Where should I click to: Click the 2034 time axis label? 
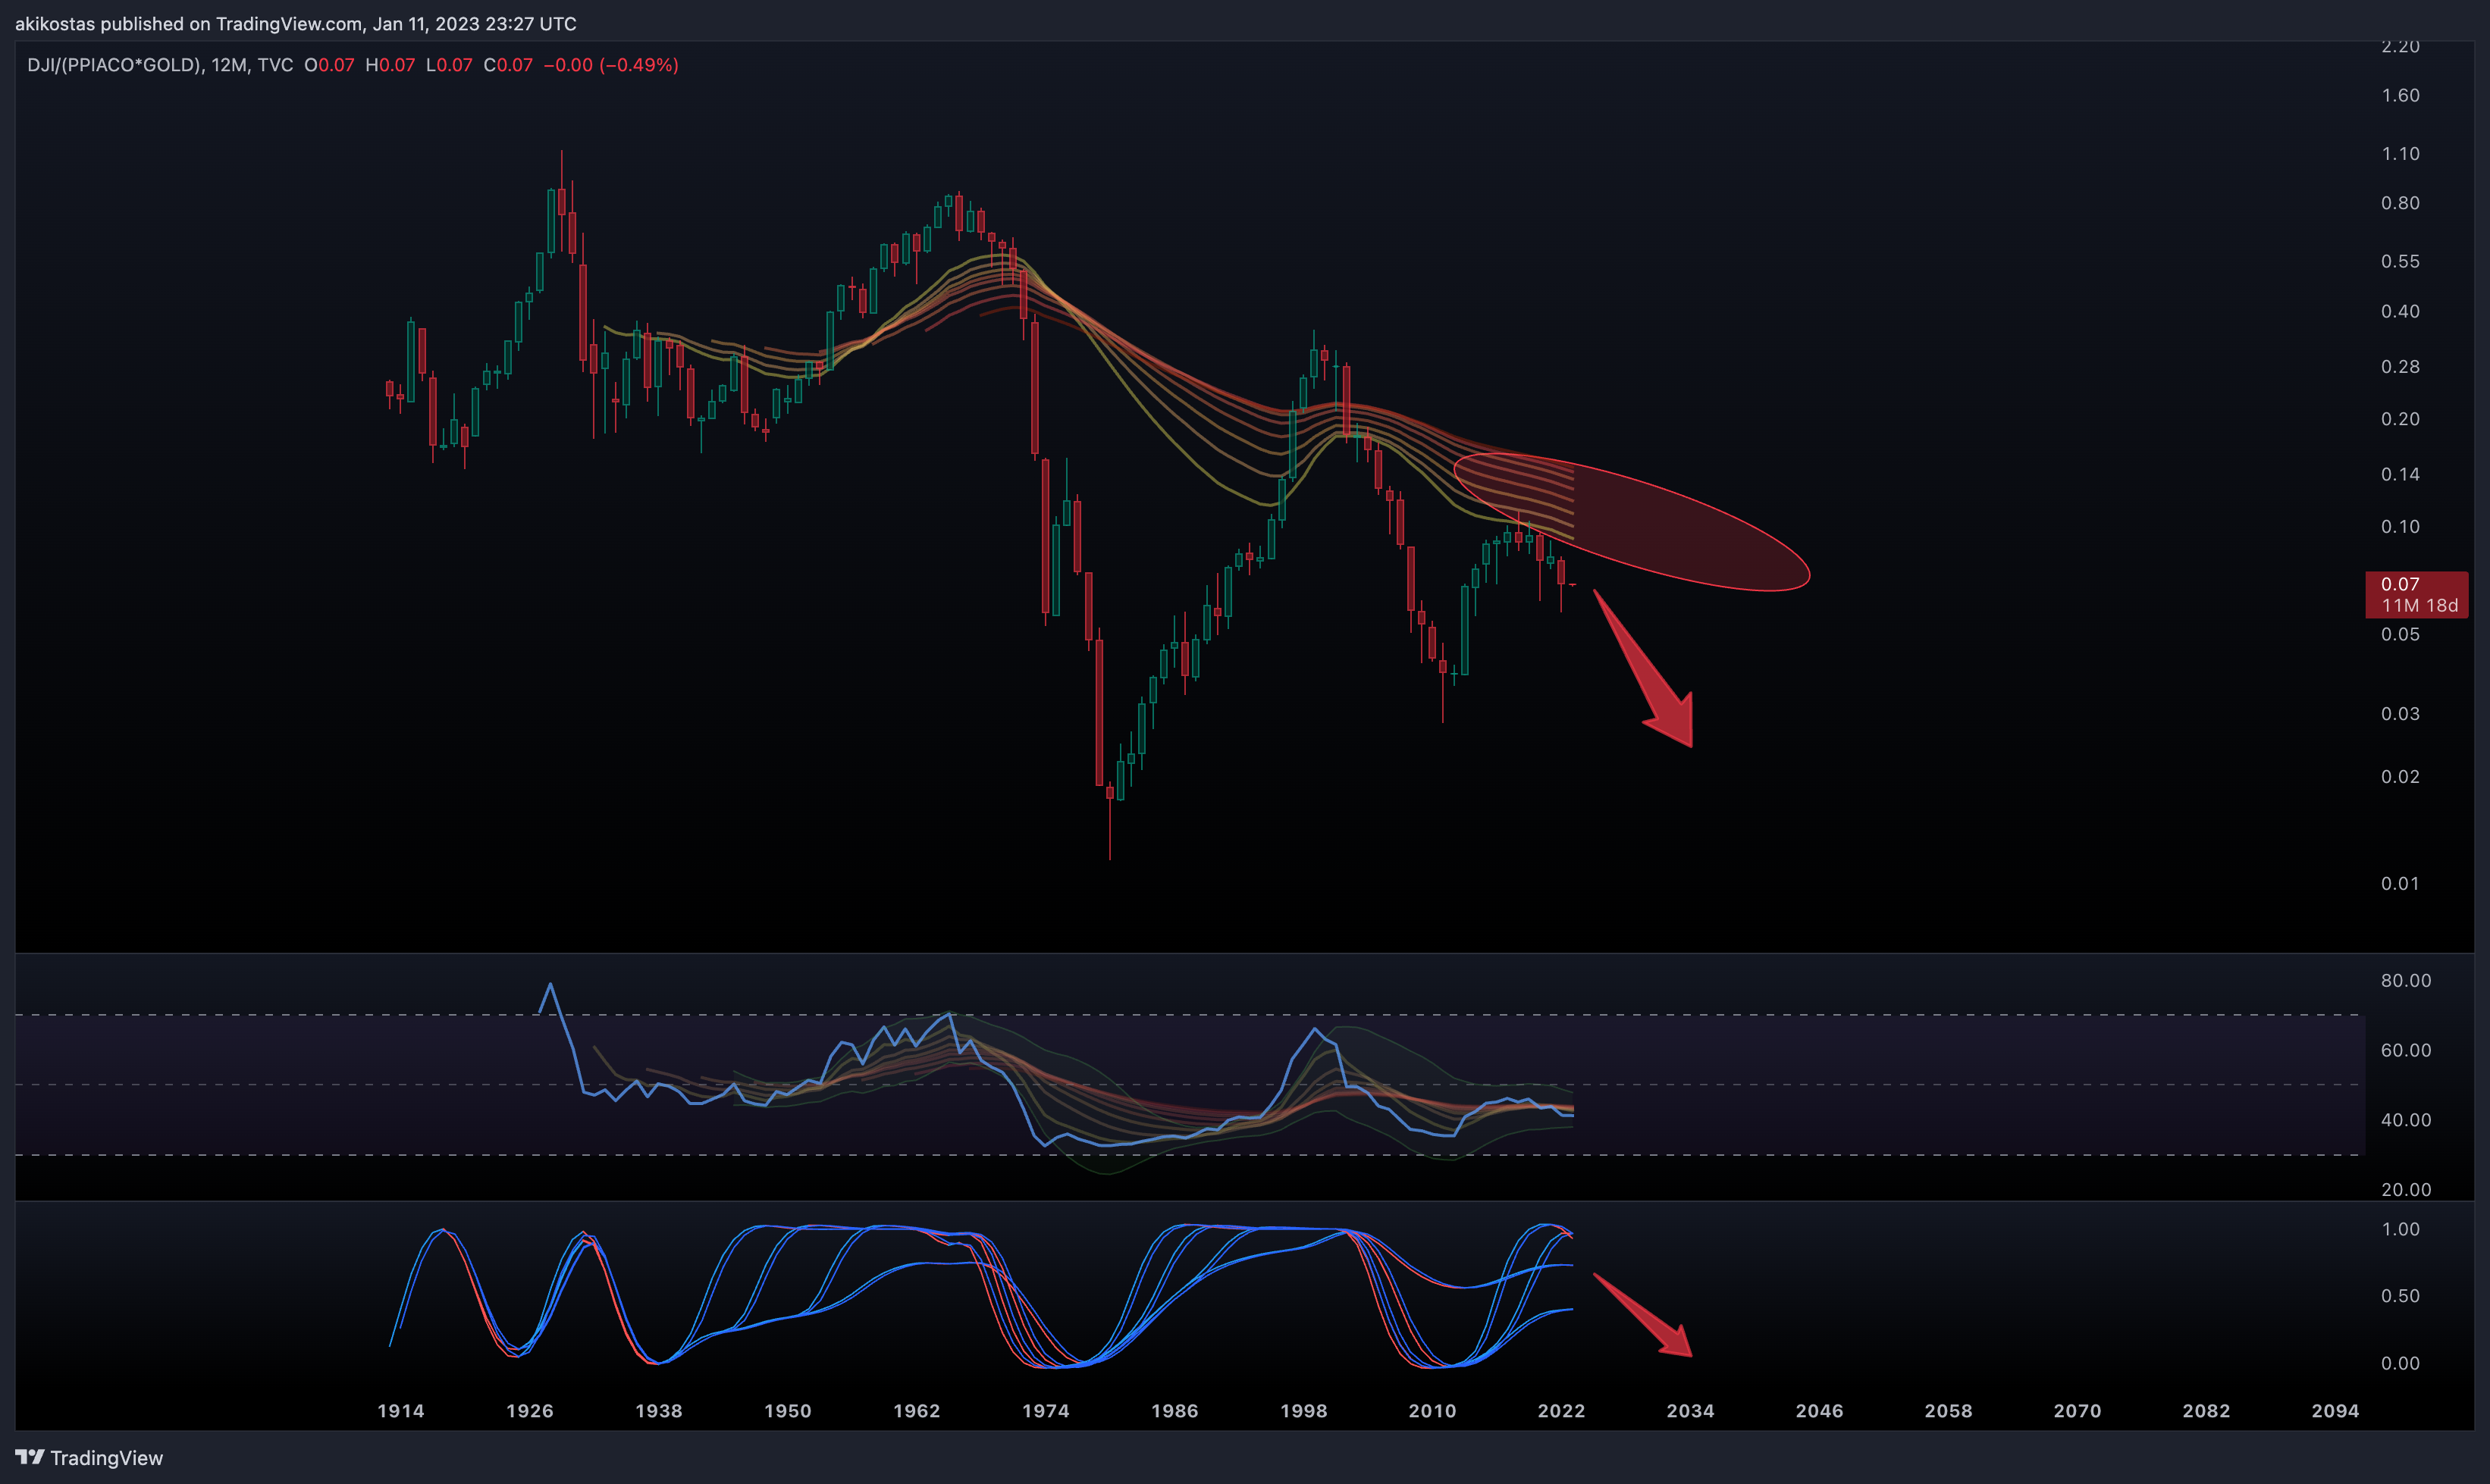tap(1689, 1411)
